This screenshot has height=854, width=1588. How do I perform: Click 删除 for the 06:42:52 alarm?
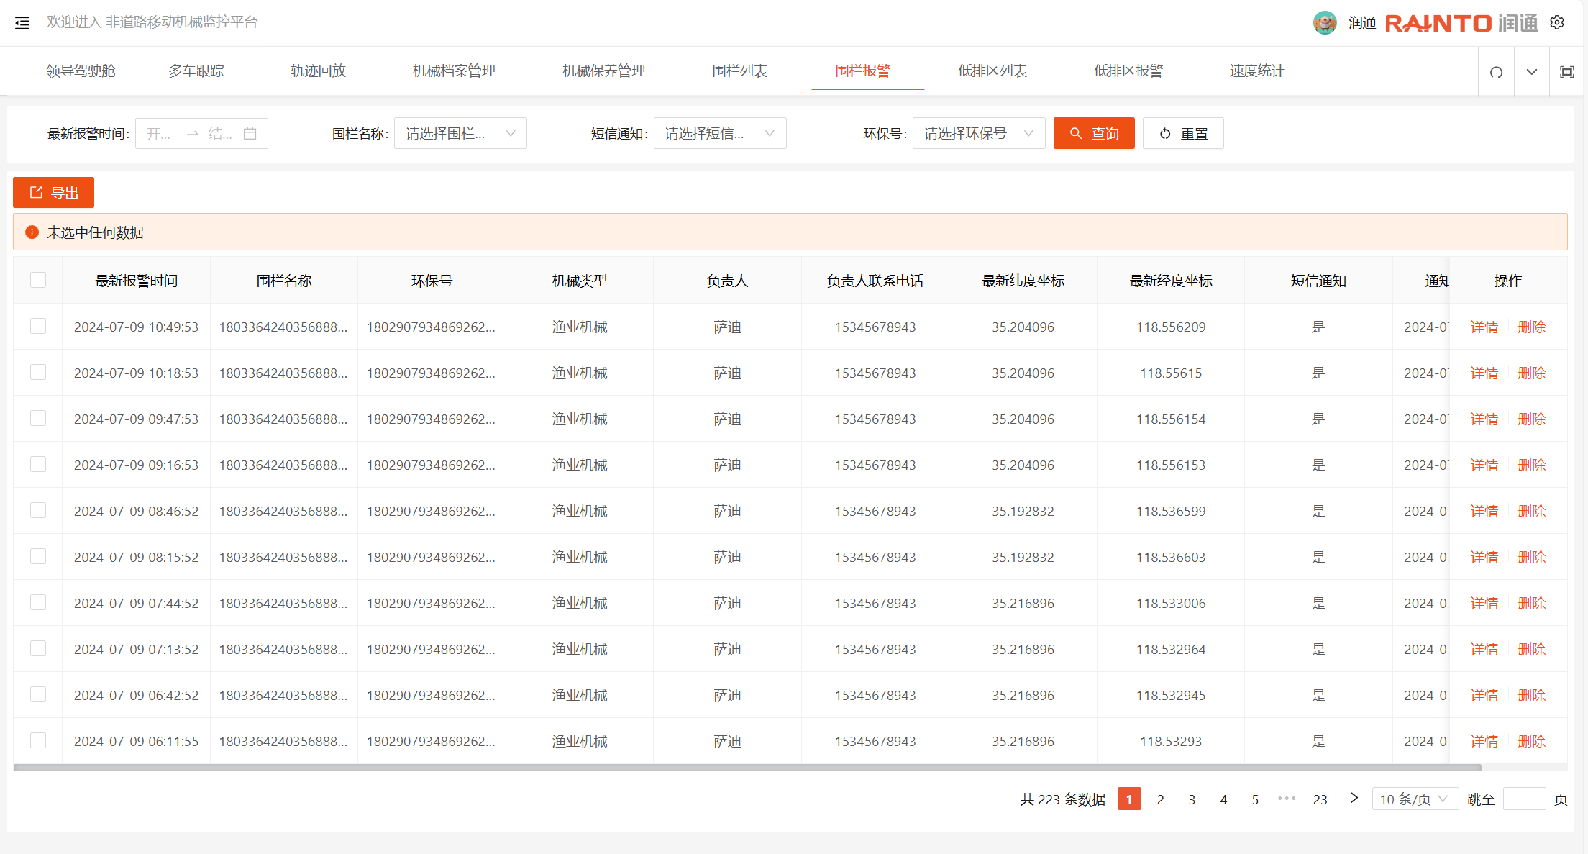pos(1531,696)
